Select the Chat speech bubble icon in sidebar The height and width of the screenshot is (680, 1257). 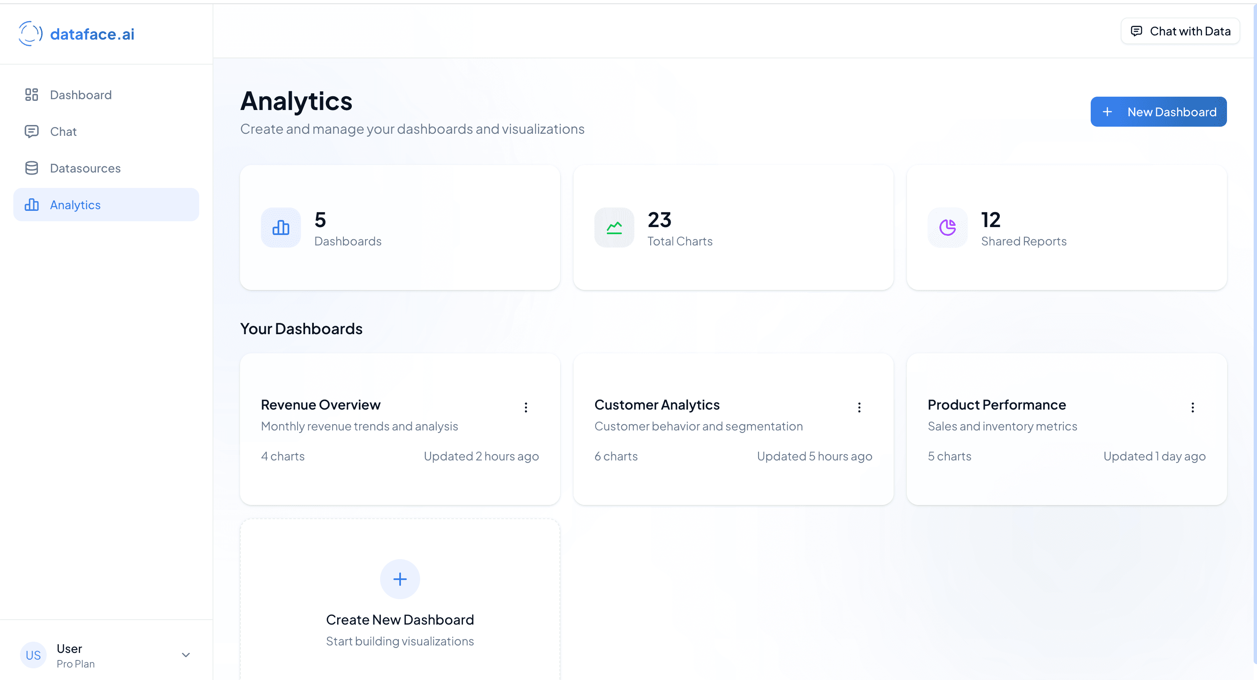coord(31,131)
